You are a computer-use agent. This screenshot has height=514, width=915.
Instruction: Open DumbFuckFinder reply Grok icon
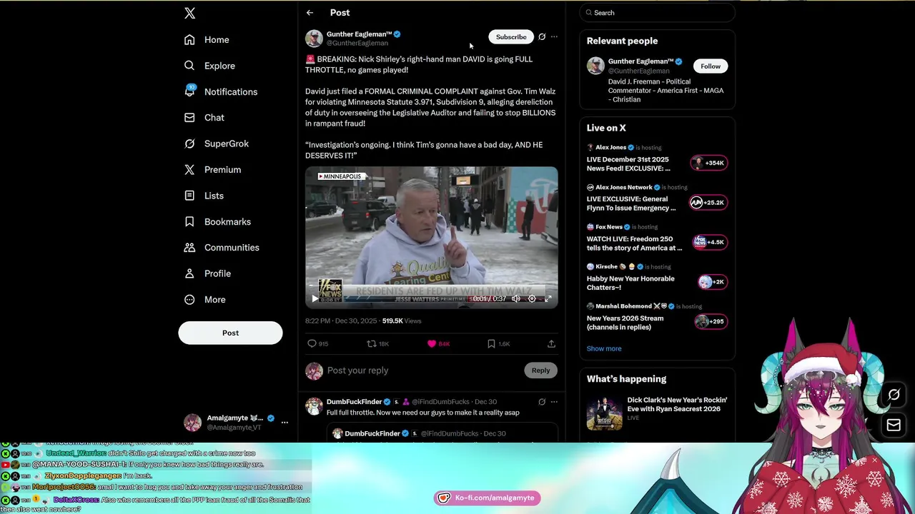[542, 402]
